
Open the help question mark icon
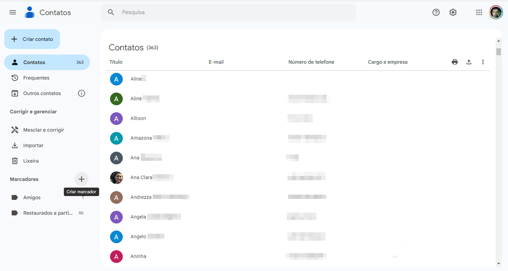coord(436,12)
